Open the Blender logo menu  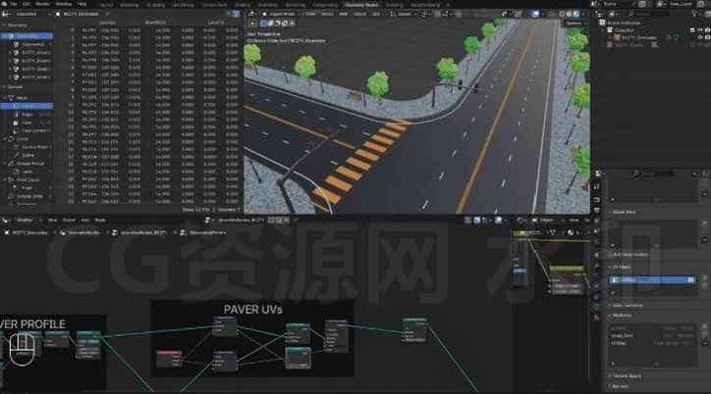coord(4,4)
